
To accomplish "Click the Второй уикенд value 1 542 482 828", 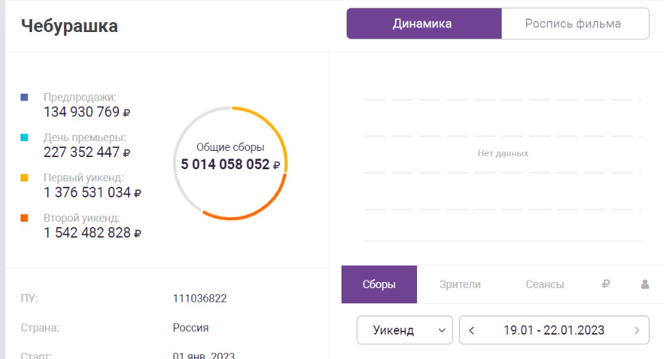I will [x=92, y=232].
